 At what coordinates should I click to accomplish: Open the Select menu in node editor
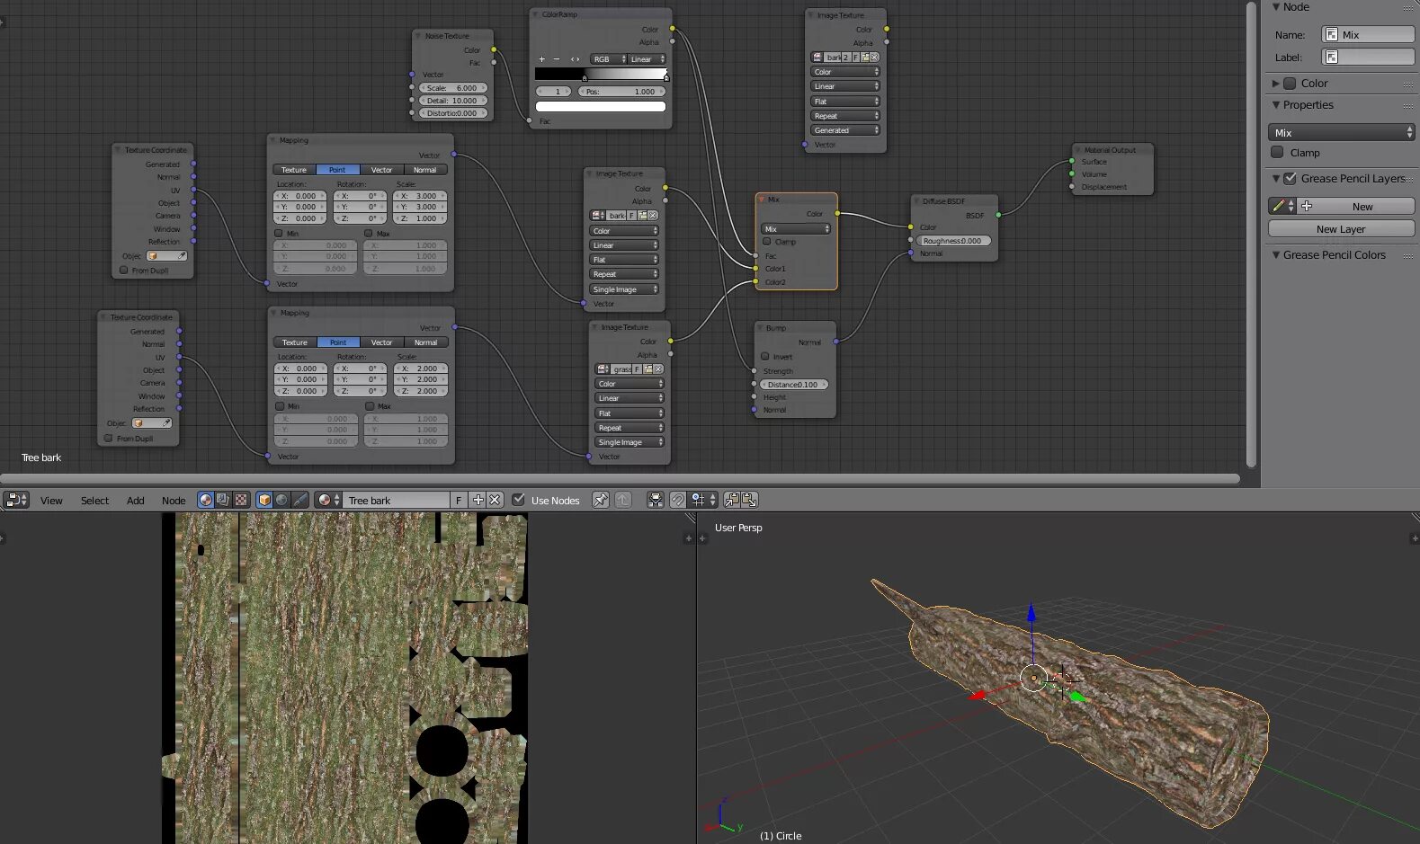[94, 501]
